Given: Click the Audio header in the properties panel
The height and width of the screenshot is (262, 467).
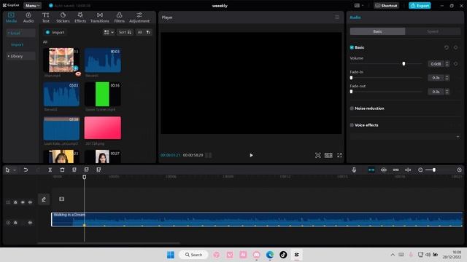Looking at the screenshot, I should point(355,17).
